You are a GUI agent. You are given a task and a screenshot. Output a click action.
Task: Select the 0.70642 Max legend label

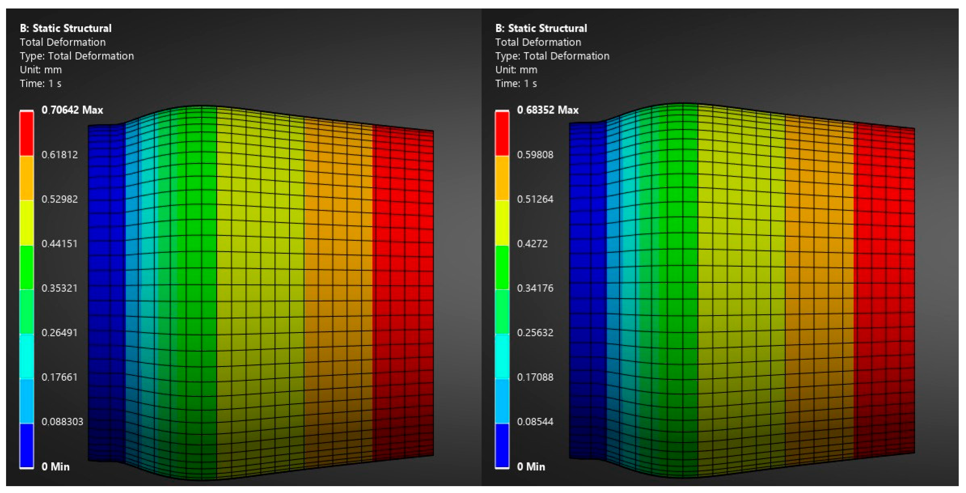tap(72, 110)
